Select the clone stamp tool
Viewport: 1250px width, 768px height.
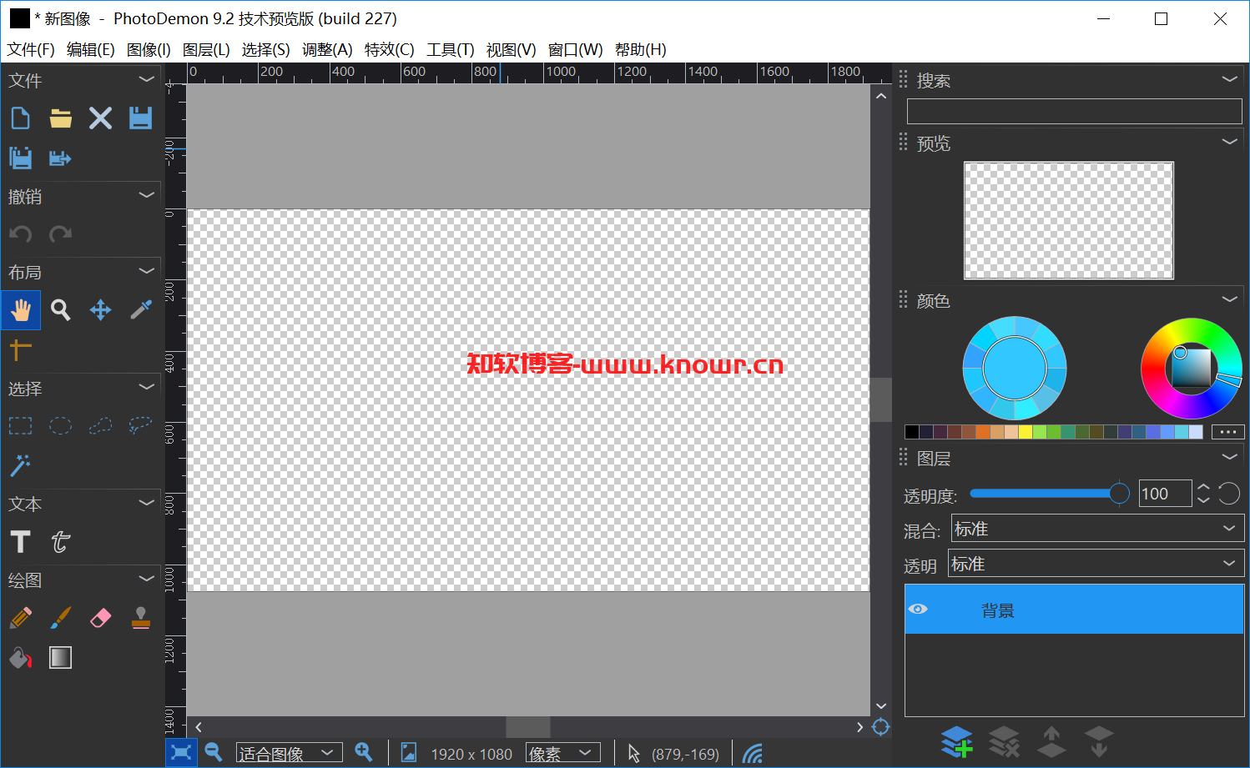[140, 618]
